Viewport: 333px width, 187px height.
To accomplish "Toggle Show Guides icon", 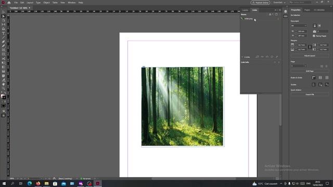I will (314, 85).
